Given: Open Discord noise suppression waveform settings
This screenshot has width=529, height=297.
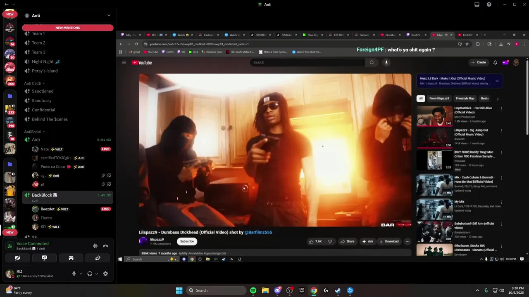Looking at the screenshot, I should pyautogui.click(x=95, y=246).
